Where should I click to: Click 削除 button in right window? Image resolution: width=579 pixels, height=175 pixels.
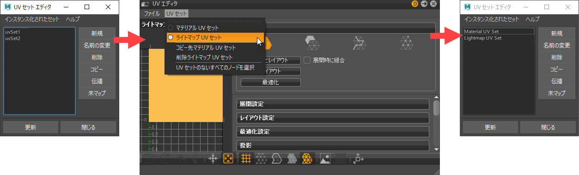pyautogui.click(x=557, y=57)
